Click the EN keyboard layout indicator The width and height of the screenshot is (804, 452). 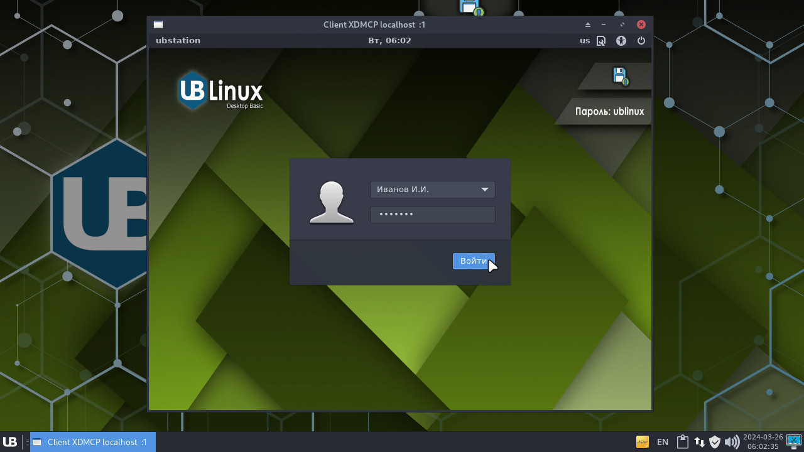click(663, 442)
